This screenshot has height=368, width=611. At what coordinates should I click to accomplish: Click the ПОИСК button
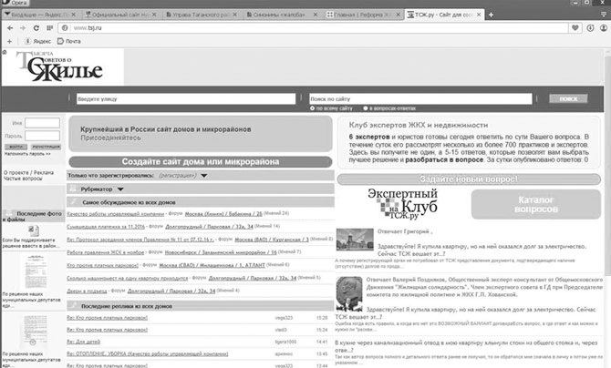[x=568, y=99]
